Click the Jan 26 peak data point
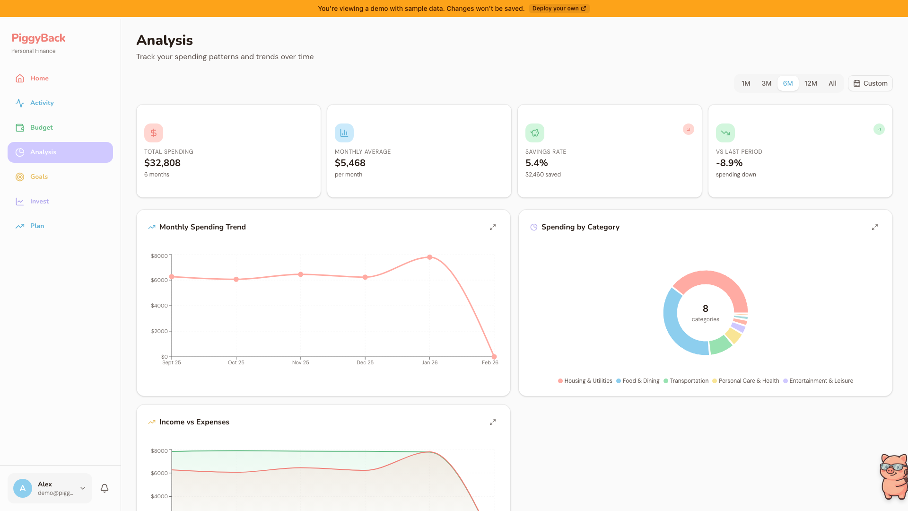This screenshot has width=908, height=511. click(x=429, y=257)
